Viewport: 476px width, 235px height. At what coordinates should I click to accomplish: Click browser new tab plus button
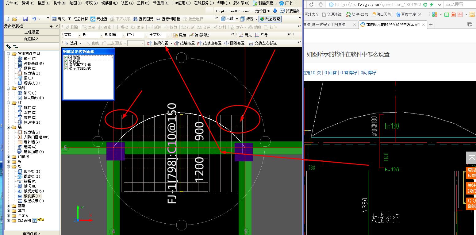coord(431,25)
